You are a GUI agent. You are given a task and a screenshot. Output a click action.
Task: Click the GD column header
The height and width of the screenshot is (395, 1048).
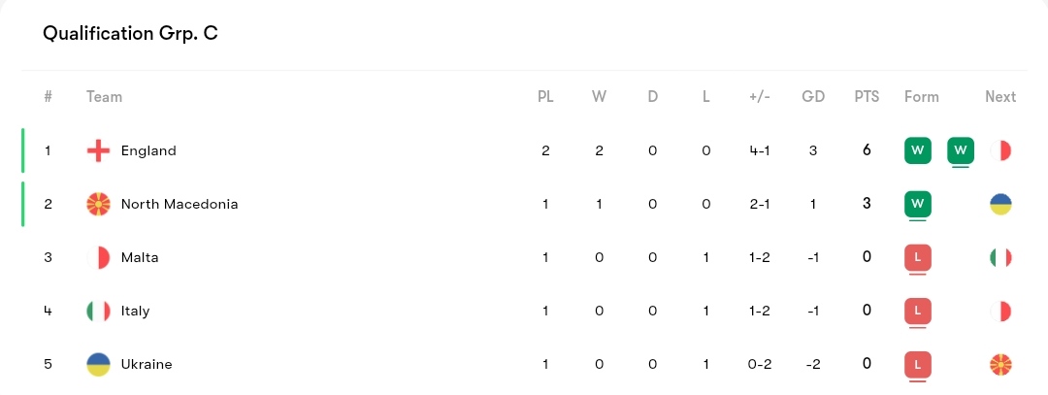coord(813,97)
